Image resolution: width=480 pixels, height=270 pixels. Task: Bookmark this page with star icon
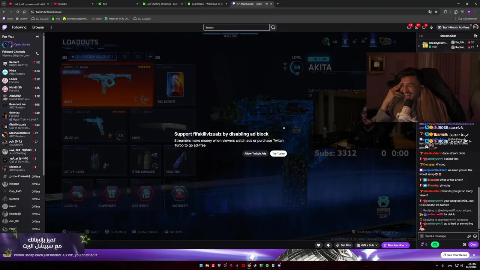[x=436, y=12]
